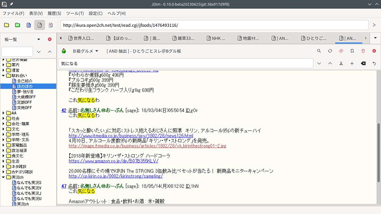
Task: Click the scissors icon in the search bar
Action: 341,63
